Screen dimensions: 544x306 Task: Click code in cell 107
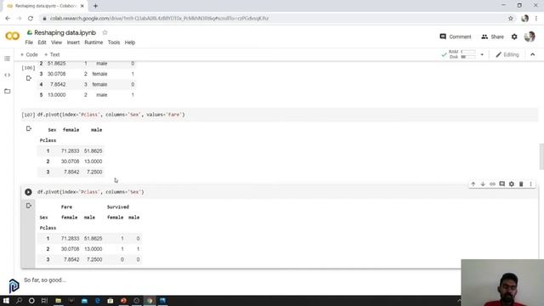click(x=111, y=115)
